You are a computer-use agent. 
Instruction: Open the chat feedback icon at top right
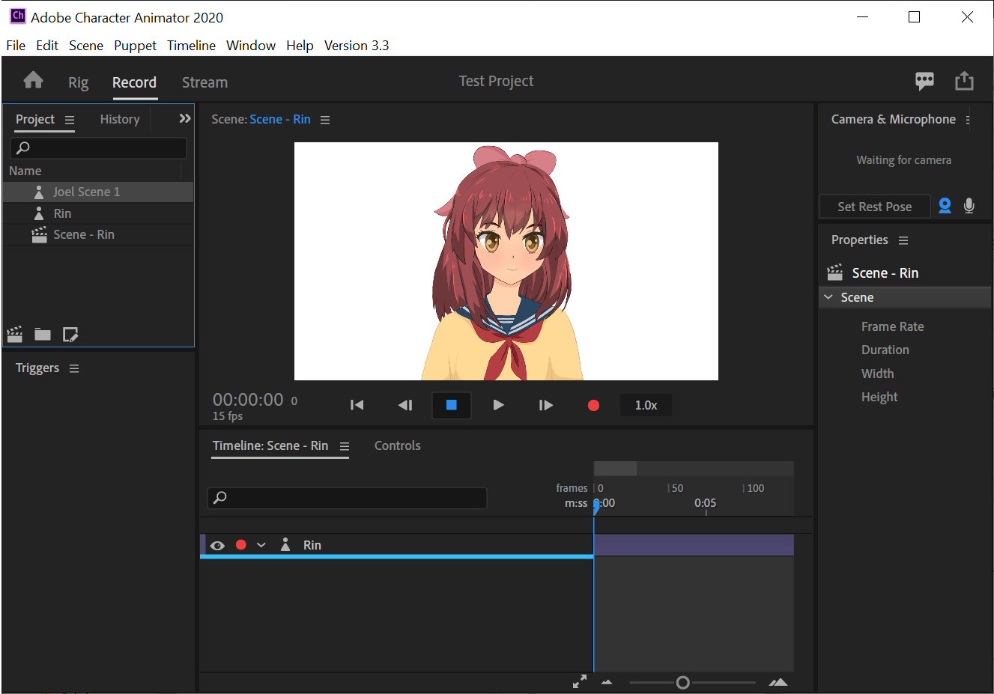924,81
